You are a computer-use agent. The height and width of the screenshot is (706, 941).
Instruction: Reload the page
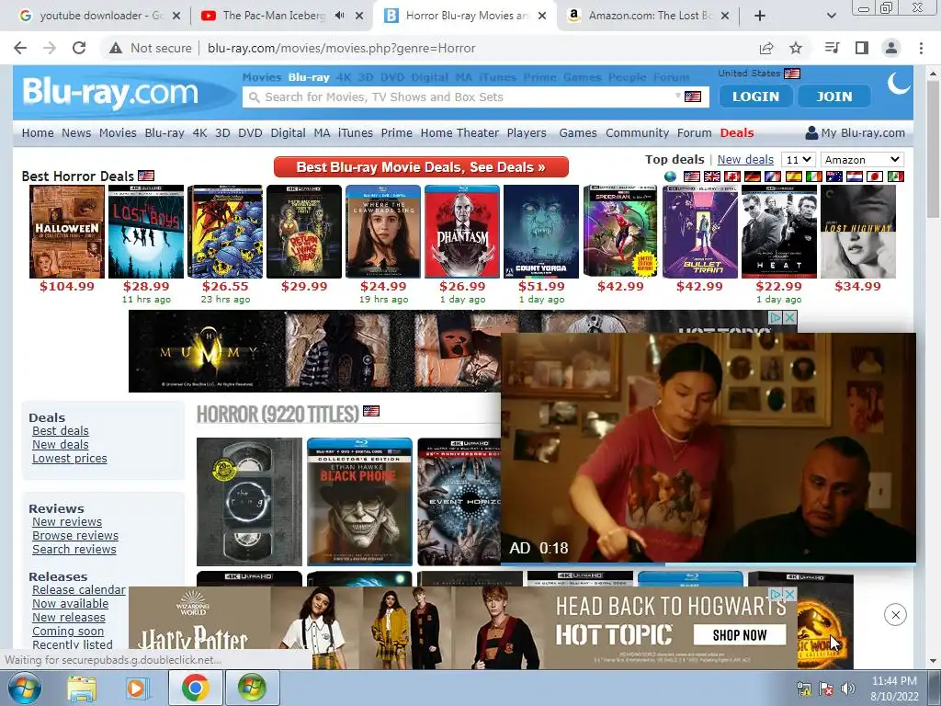[x=79, y=48]
